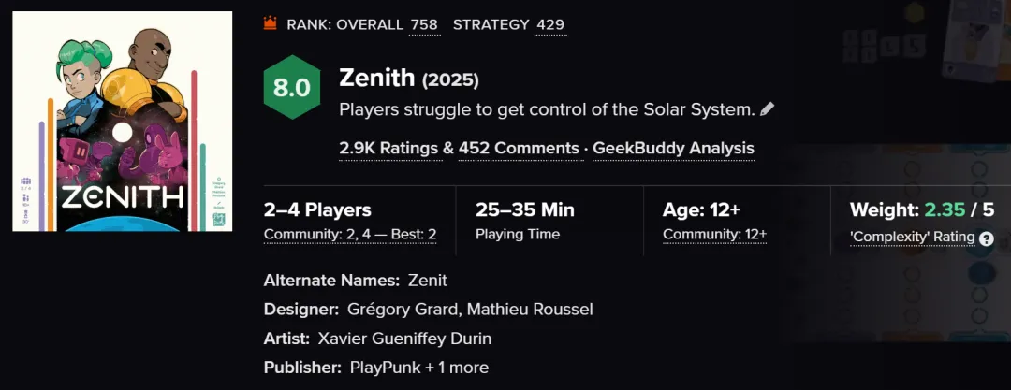Open community player count poll
This screenshot has width=1011, height=390.
tap(350, 234)
